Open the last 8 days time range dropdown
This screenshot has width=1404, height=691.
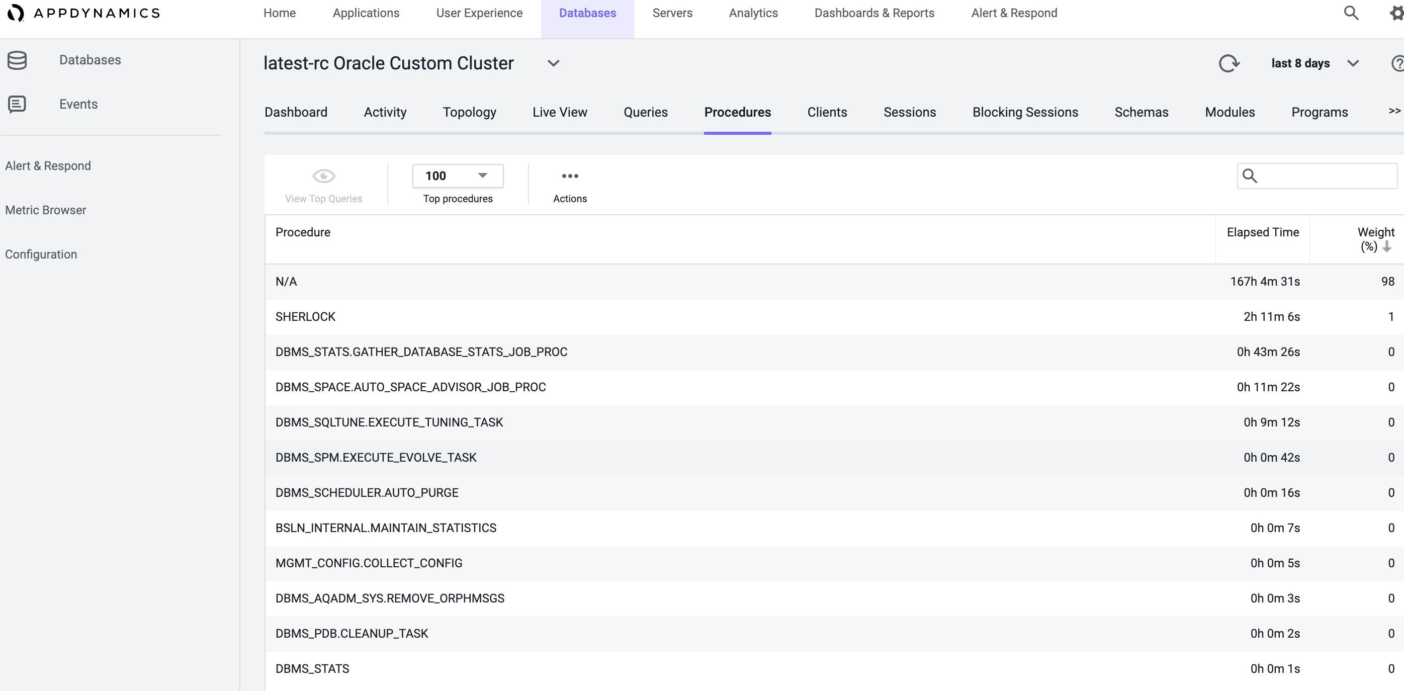pos(1314,63)
